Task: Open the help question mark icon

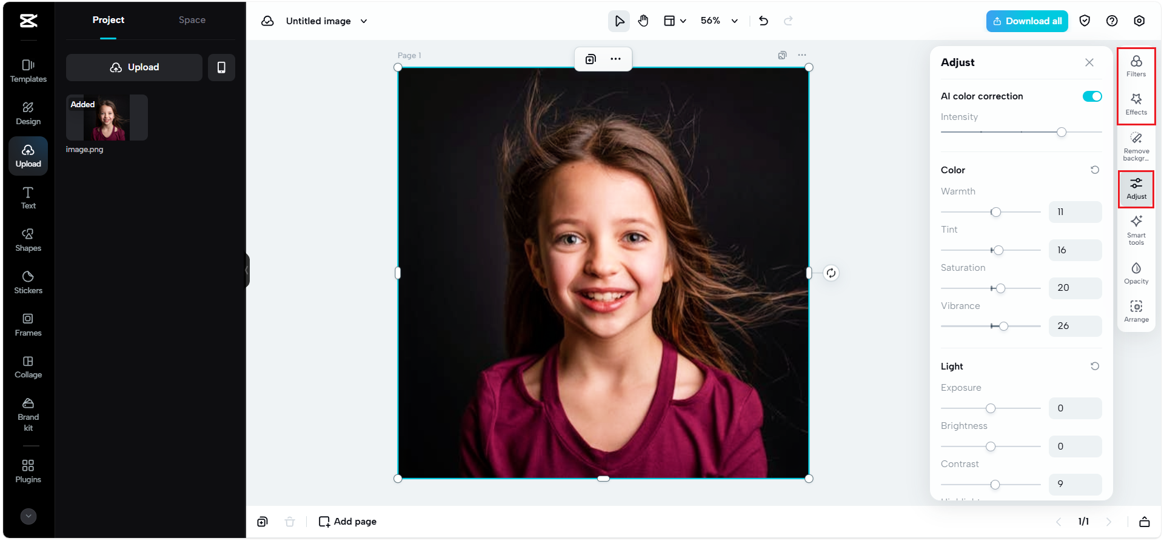Action: [1112, 21]
